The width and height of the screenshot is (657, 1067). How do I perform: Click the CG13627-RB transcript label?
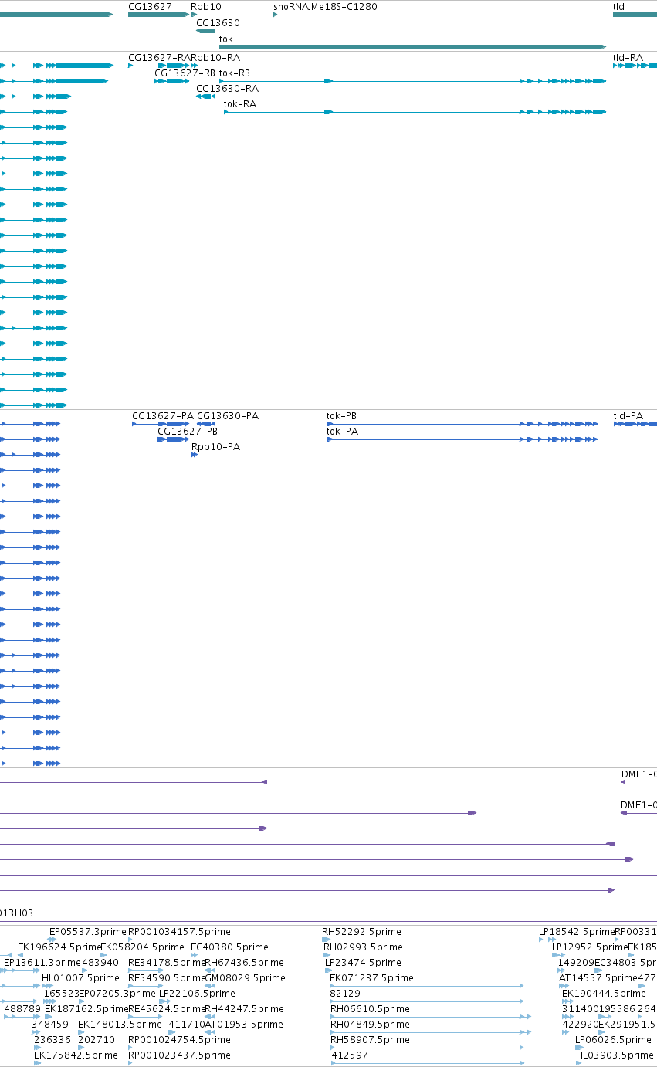coord(185,73)
